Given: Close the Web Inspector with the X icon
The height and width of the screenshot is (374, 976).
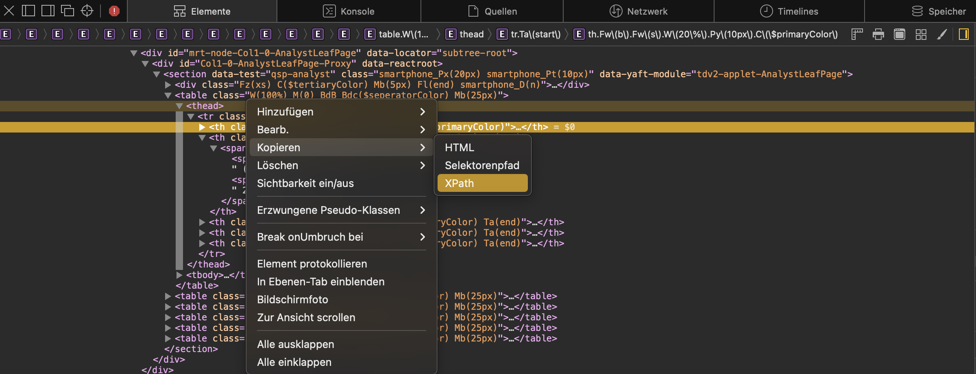Looking at the screenshot, I should click(x=9, y=11).
